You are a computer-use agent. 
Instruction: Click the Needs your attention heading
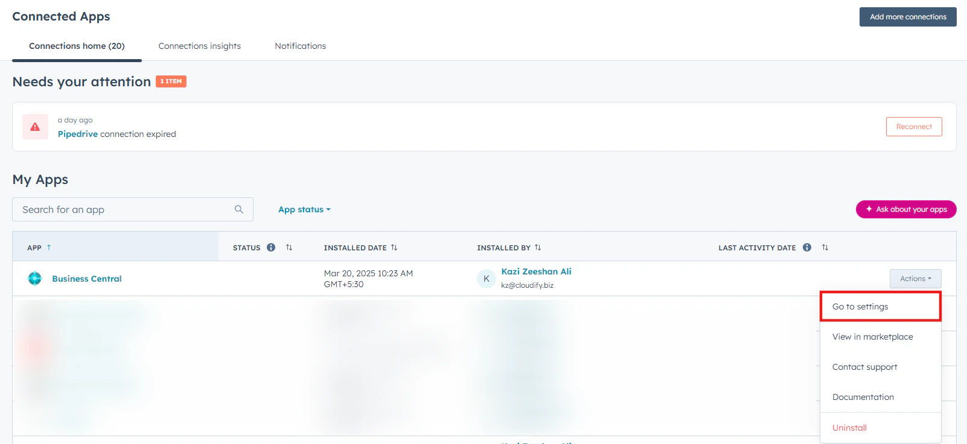click(81, 81)
